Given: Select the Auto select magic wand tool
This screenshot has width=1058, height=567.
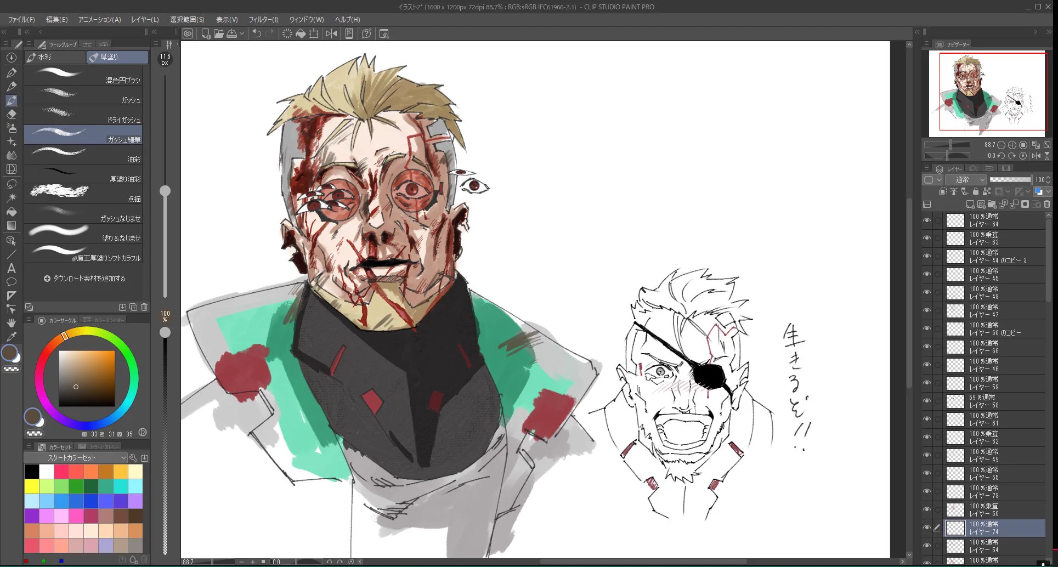Looking at the screenshot, I should (12, 197).
